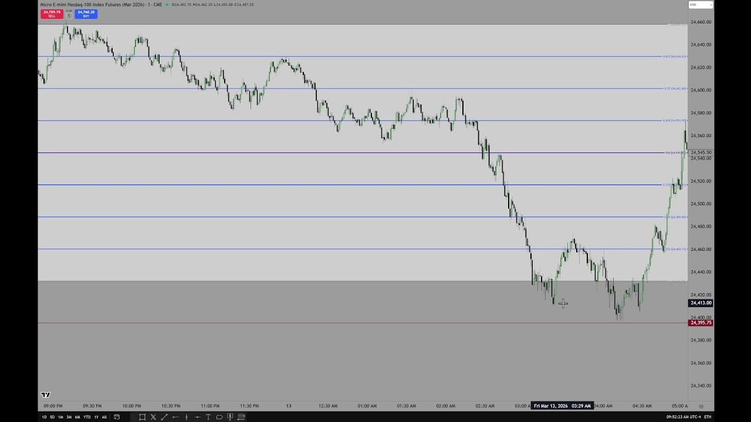Click the 09:00 PM time axis label
The width and height of the screenshot is (751, 422).
[x=53, y=406]
